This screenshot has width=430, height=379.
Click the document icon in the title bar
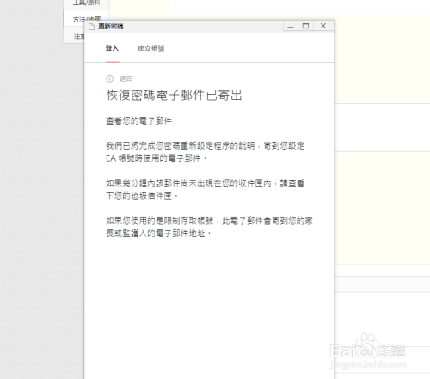coord(91,27)
